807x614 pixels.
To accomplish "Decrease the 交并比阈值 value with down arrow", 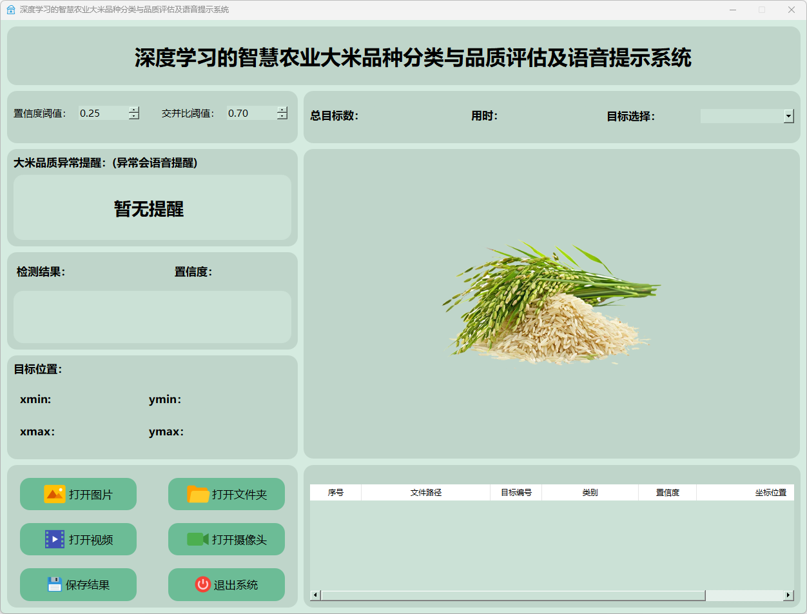I will [282, 116].
